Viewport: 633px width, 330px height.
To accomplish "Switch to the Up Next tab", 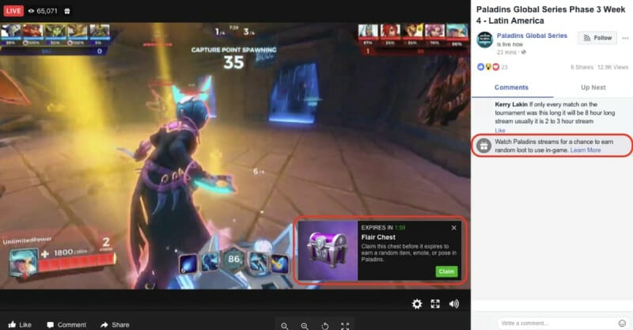I will click(593, 87).
